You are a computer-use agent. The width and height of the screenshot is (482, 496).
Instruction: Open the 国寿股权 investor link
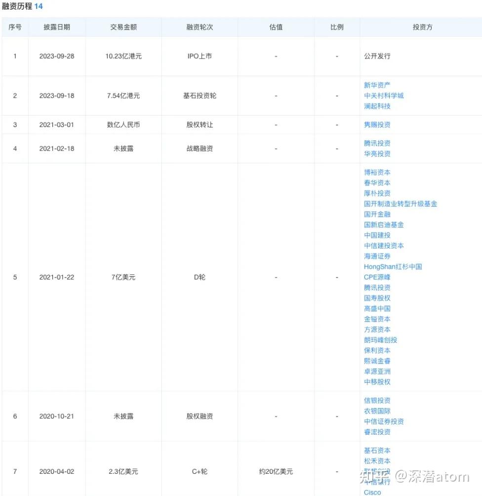377,298
